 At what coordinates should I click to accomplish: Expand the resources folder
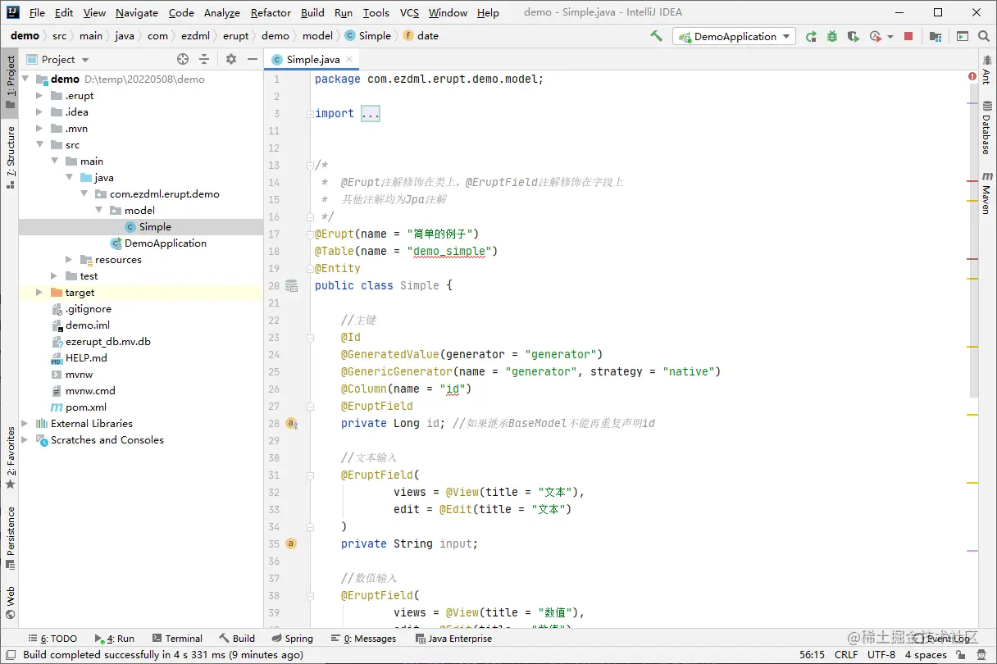pos(69,260)
